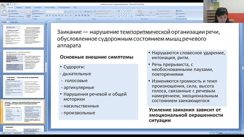244x137 pixels.
Task: Save the presentation from Quick Access Toolbar
Action: point(8,4)
